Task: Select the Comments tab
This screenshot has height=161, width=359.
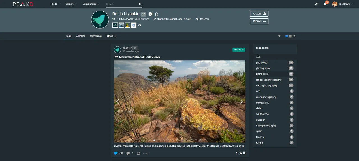Action: coord(96,36)
